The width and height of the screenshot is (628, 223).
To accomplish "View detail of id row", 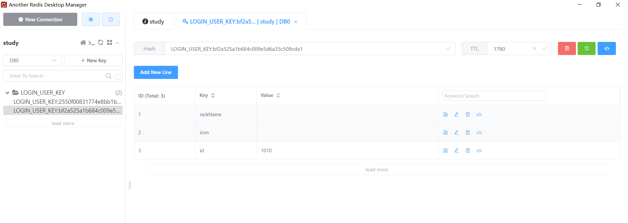I will click(445, 151).
